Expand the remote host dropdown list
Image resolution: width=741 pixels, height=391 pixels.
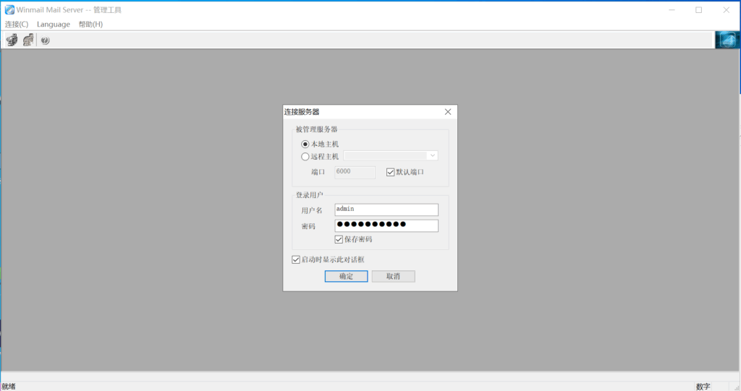click(433, 155)
